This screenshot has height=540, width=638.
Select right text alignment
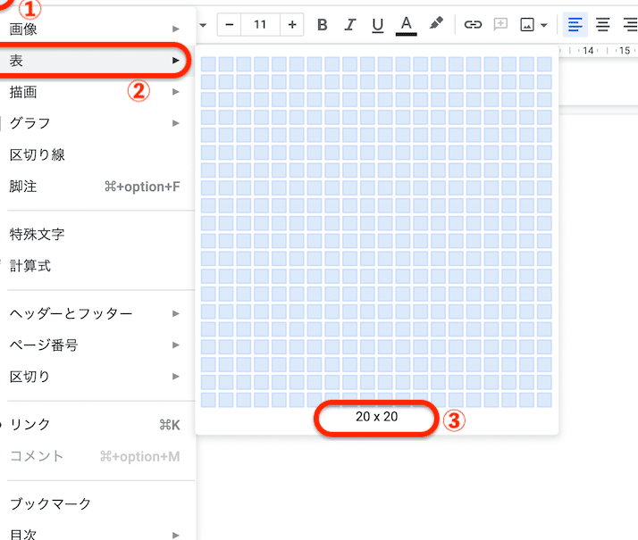pos(630,25)
